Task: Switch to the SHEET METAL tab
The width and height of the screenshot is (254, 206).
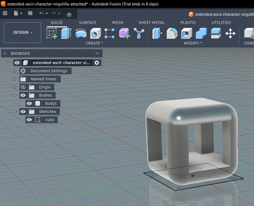Action: click(x=151, y=23)
